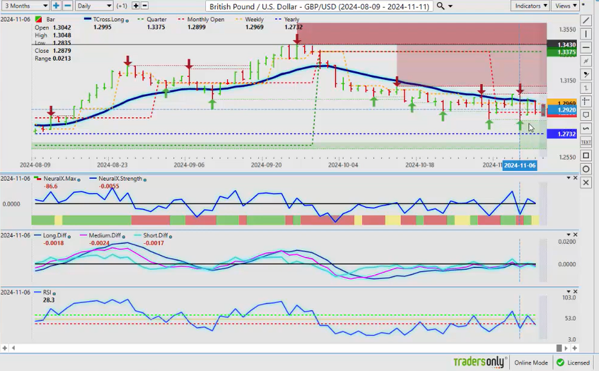Select the diagonal trend line drawing tool
The image size is (599, 371).
[x=586, y=20]
